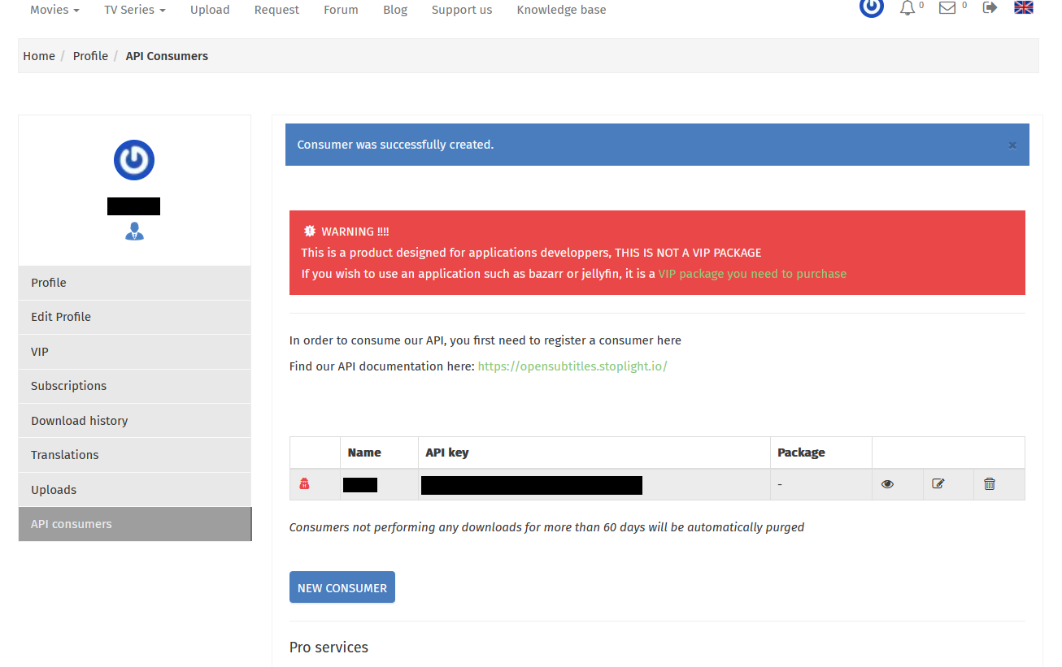The height and width of the screenshot is (667, 1062).
Task: Click the avatar placeholder person icon
Action: 133,232
